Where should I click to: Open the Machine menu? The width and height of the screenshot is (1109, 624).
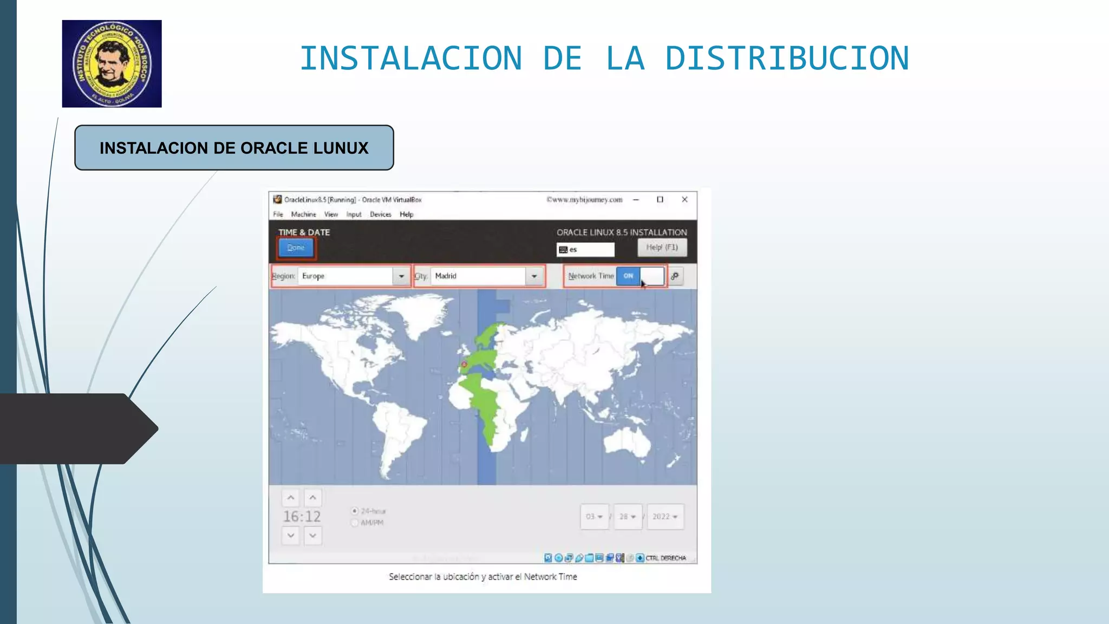coord(303,214)
